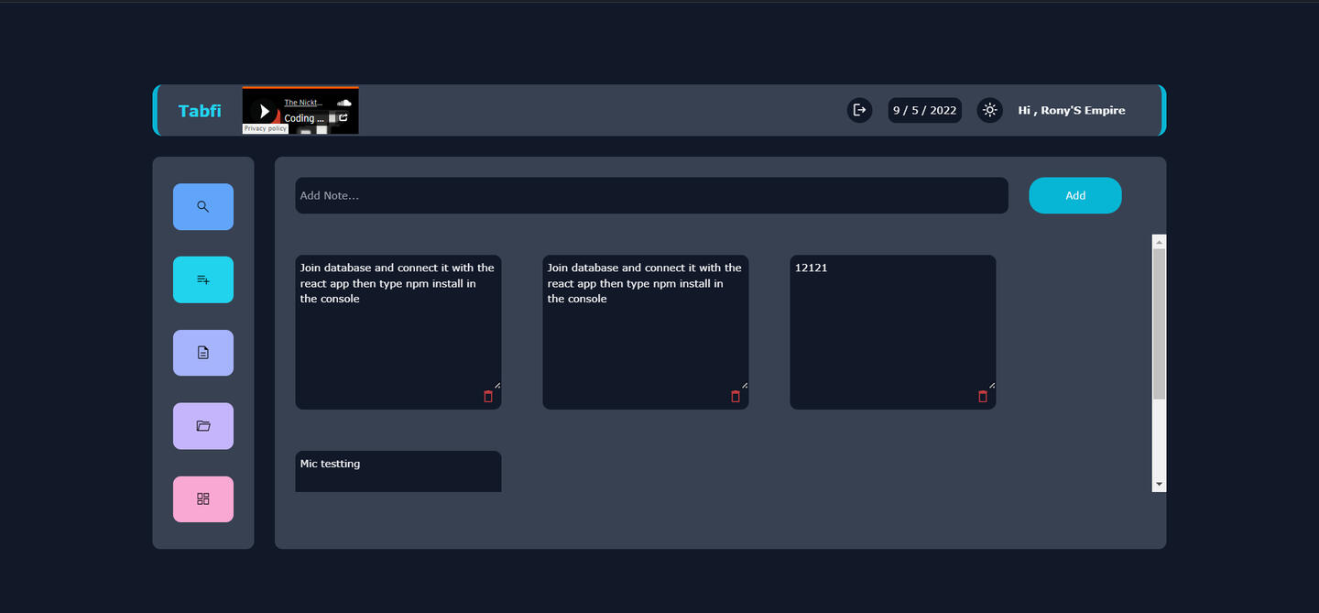Click the Add Note input field

(x=650, y=195)
